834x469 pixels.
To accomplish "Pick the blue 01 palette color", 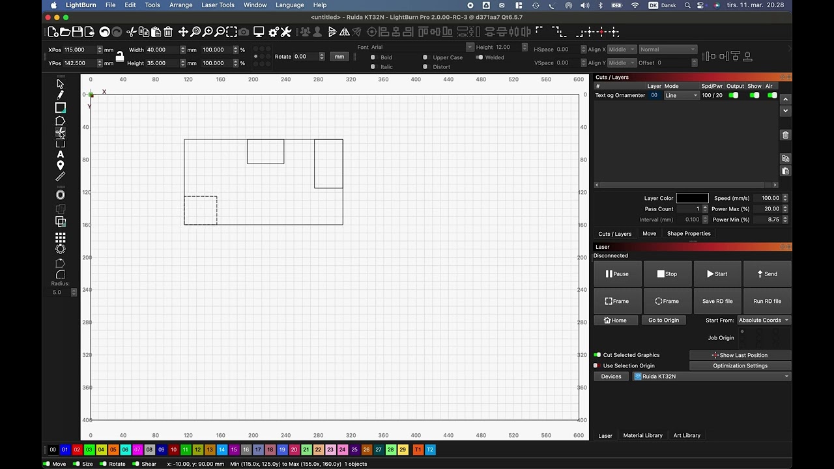I will tap(65, 449).
